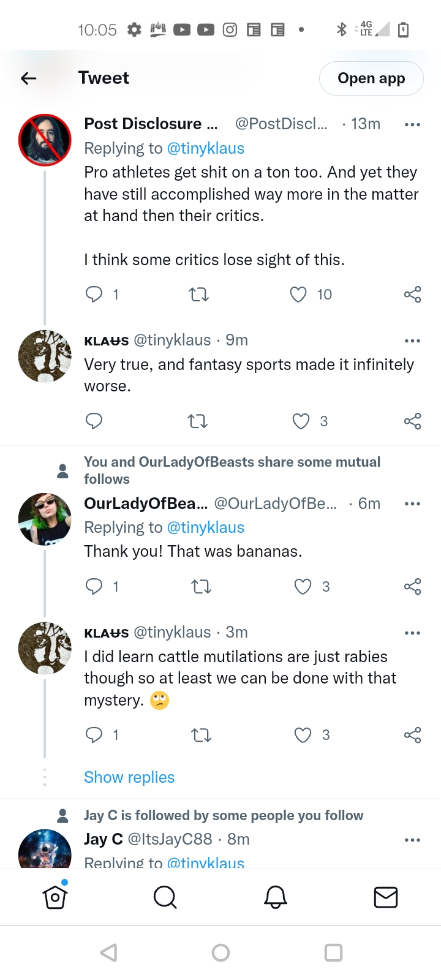Share the Post Disclosure tweet
The width and height of the screenshot is (441, 980).
(x=412, y=295)
